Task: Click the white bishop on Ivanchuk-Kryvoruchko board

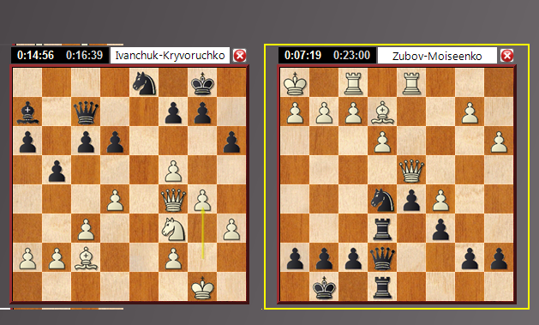Action: click(86, 258)
